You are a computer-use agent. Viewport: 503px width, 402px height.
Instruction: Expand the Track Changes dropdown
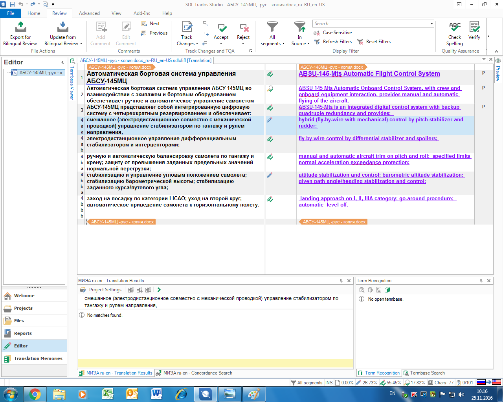197,44
